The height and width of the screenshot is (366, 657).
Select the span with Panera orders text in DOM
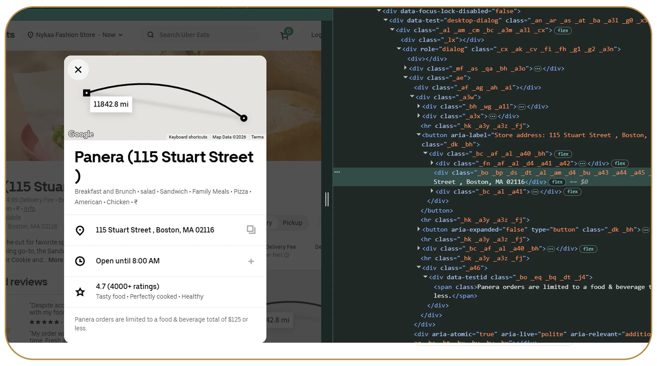coord(542,291)
